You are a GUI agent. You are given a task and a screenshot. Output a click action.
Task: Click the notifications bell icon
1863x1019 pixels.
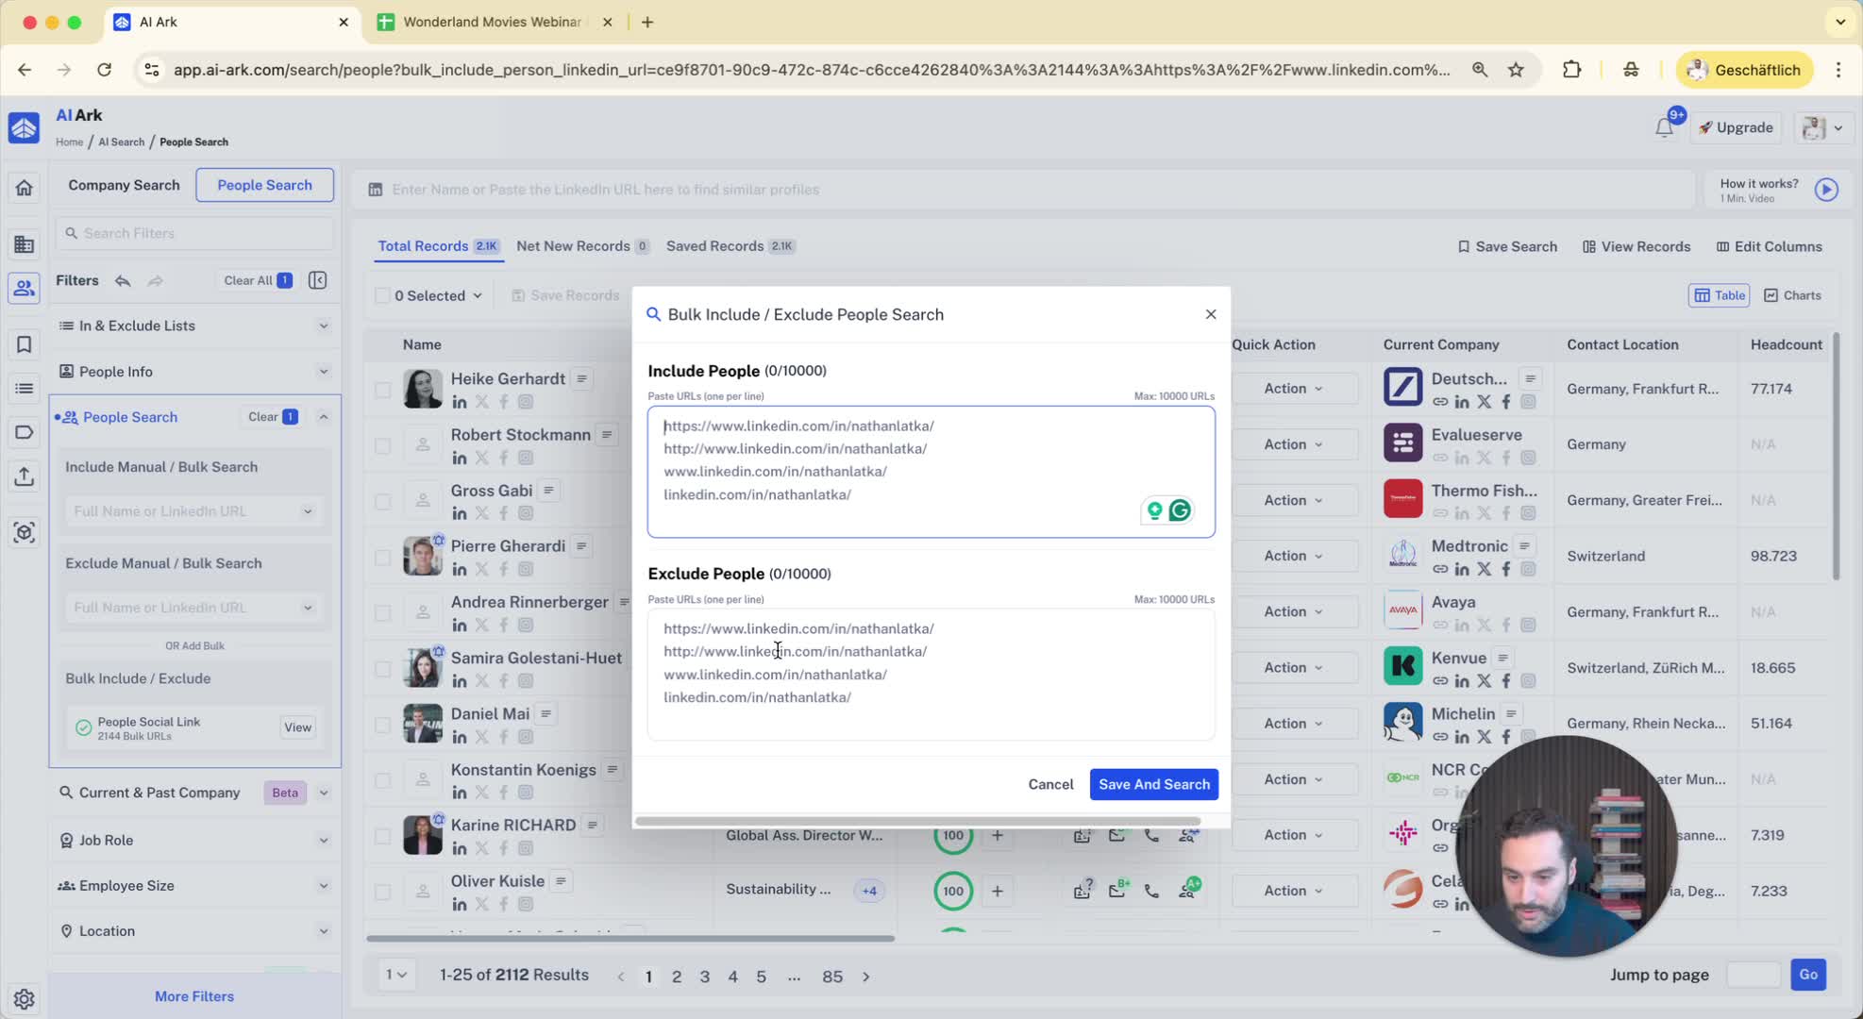1664,127
